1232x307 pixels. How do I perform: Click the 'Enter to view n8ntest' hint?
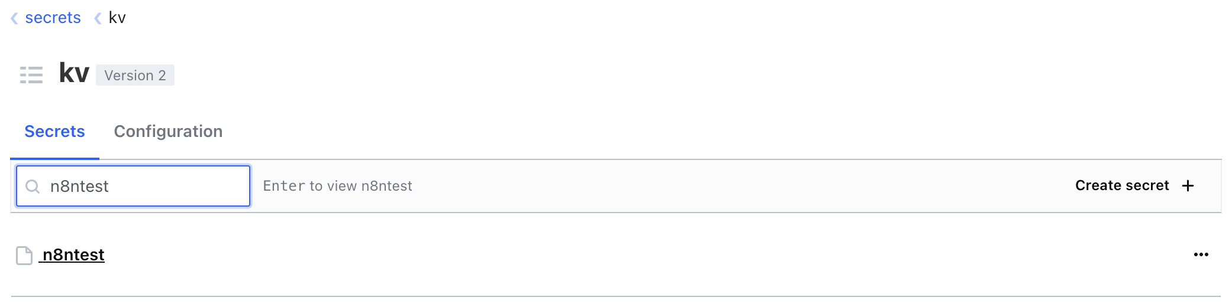pos(337,186)
